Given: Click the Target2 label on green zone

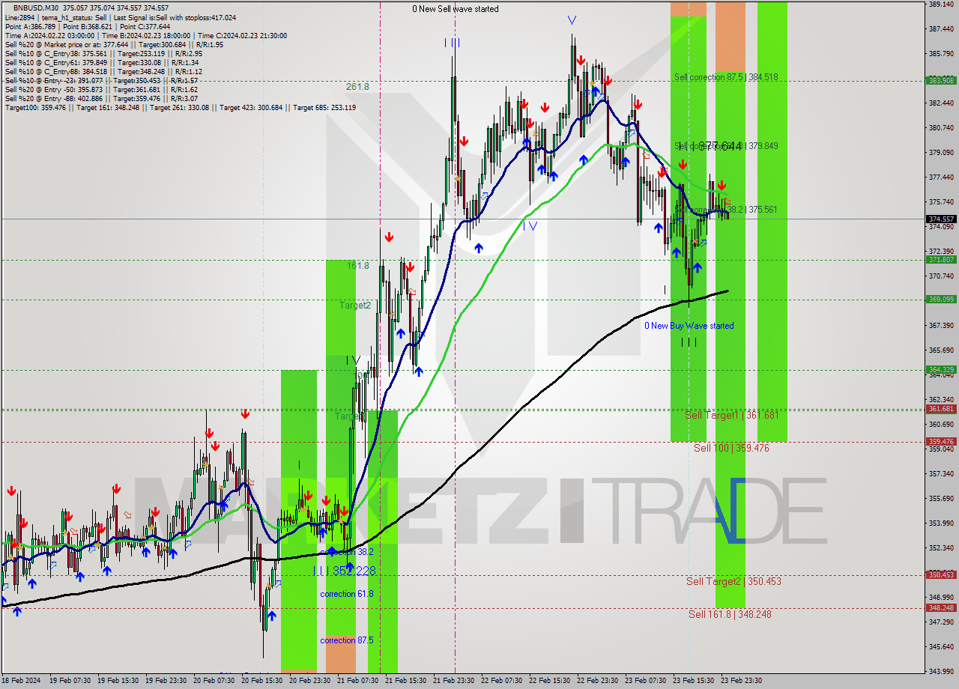Looking at the screenshot, I should click(x=354, y=306).
